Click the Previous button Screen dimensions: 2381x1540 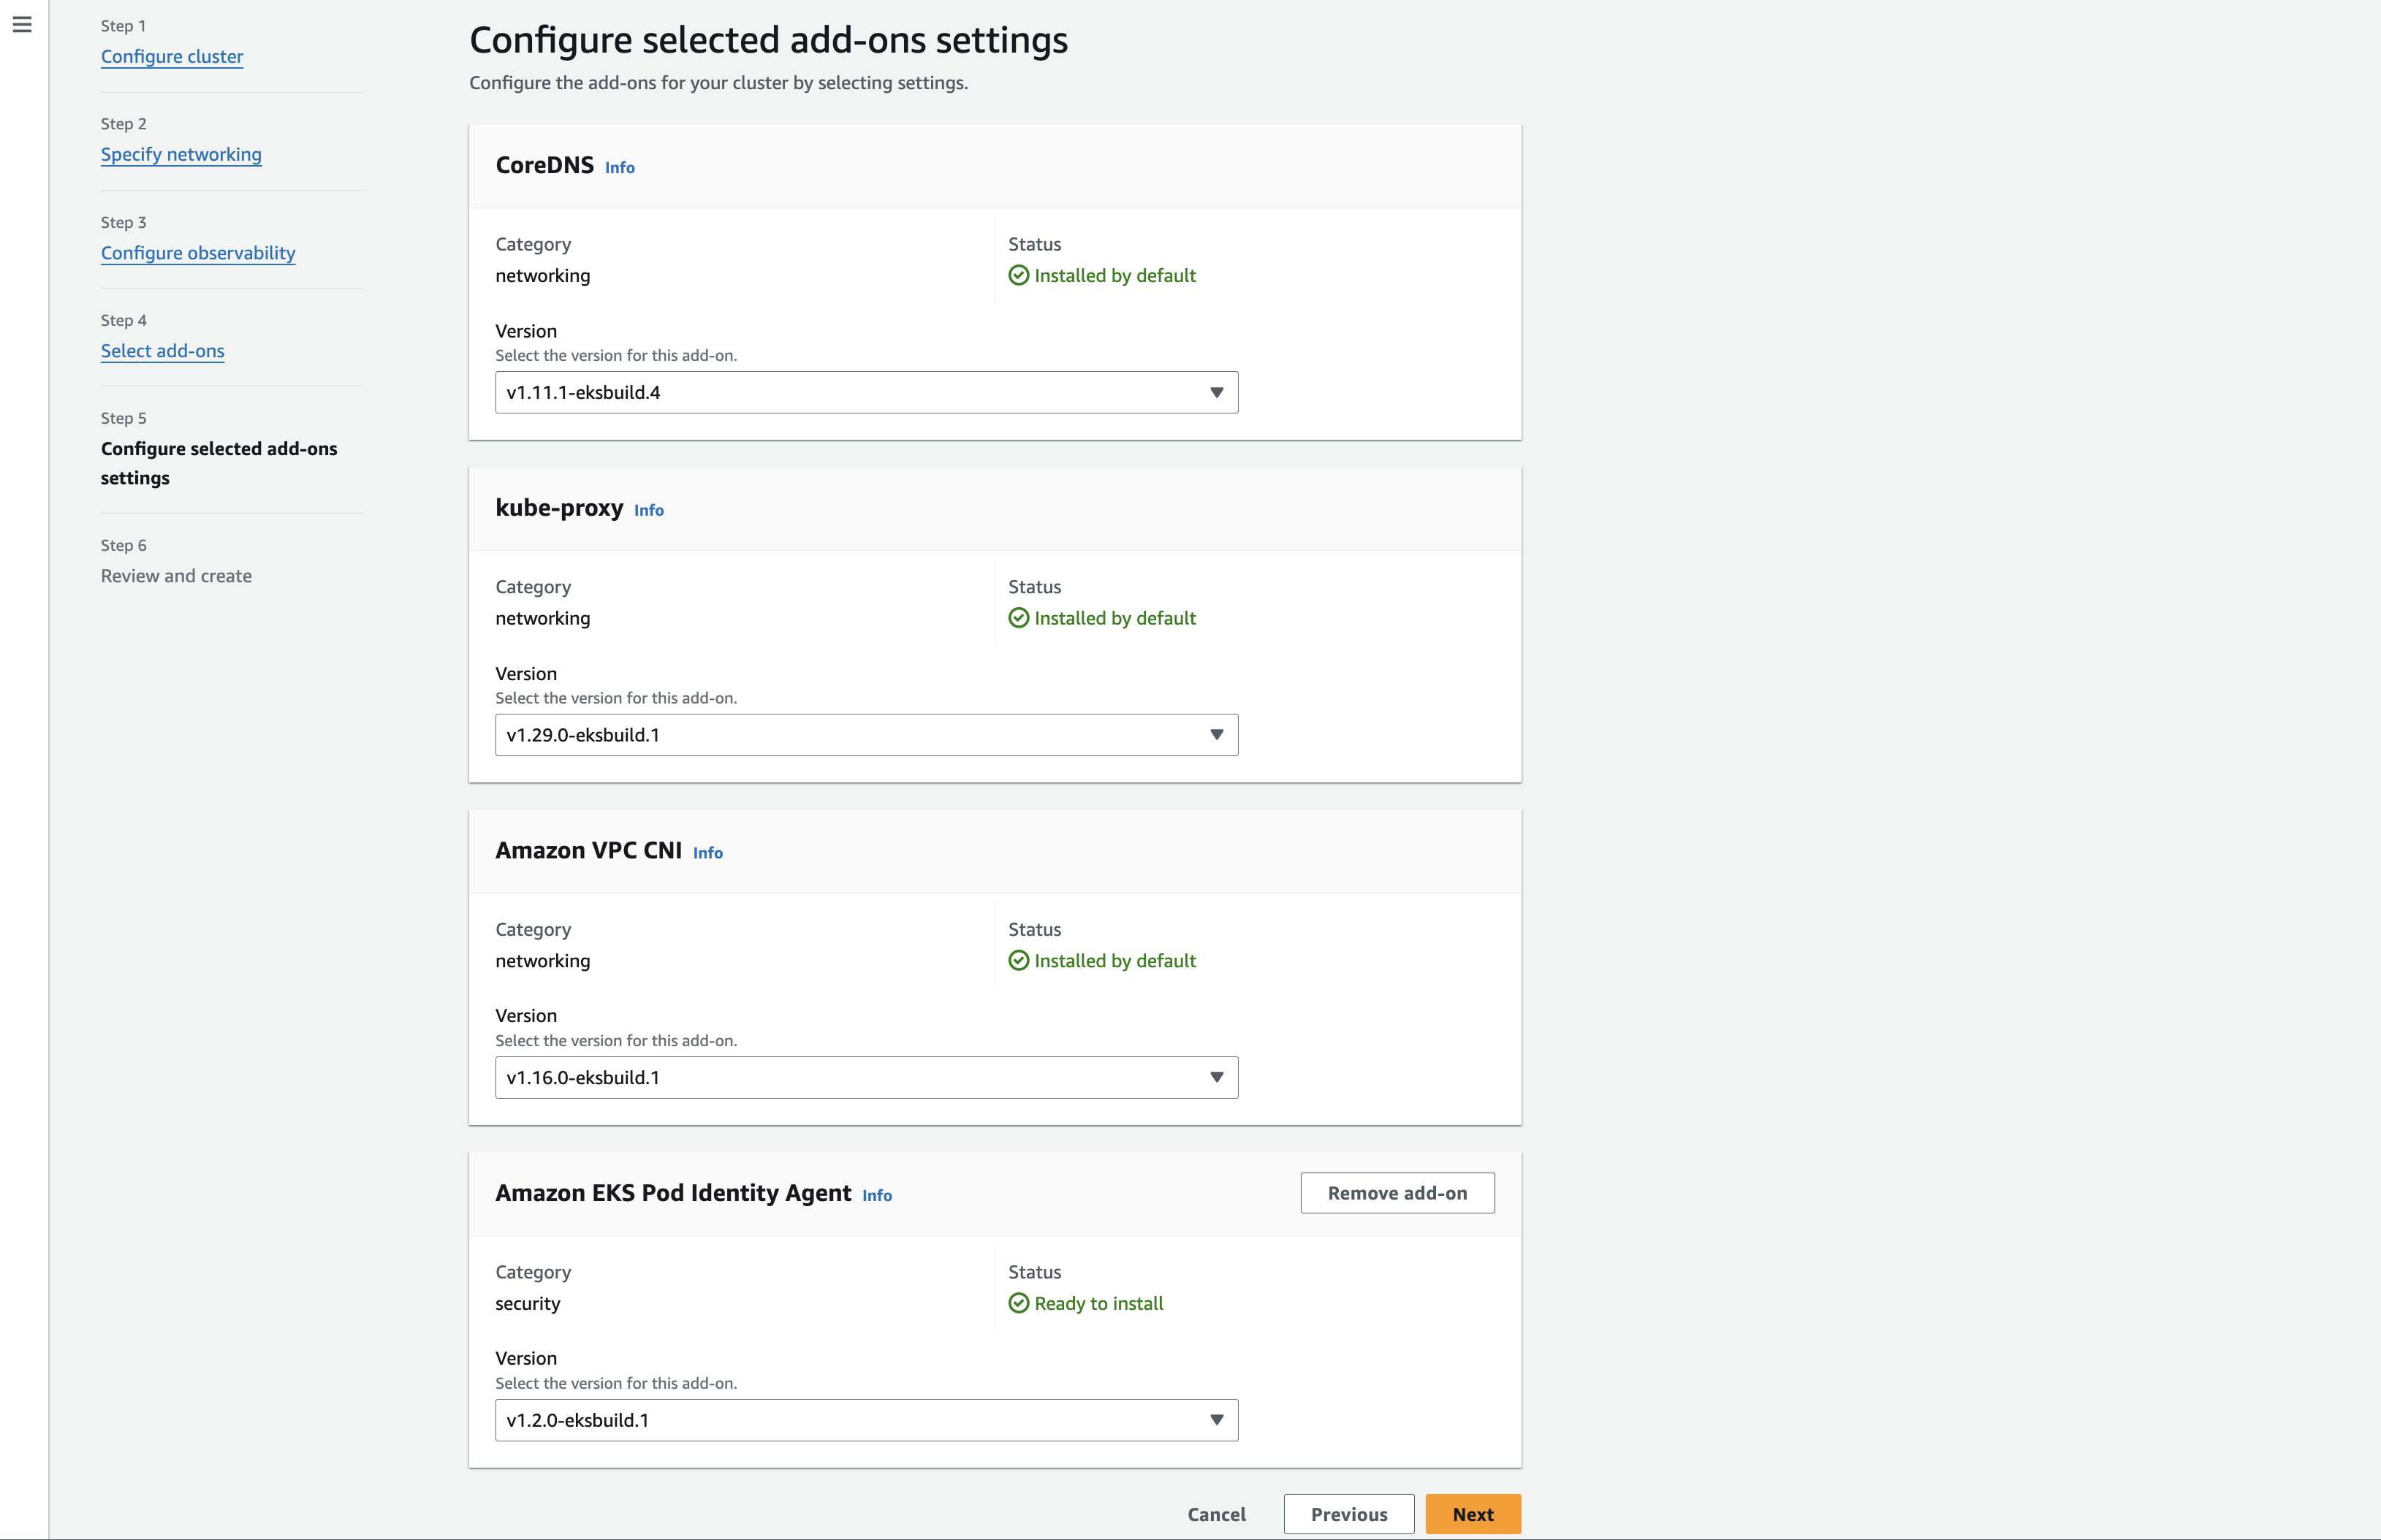coord(1348,1514)
